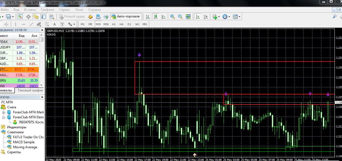Select the crosshair cursor tool
The height and width of the screenshot is (161, 342).
[6, 24]
